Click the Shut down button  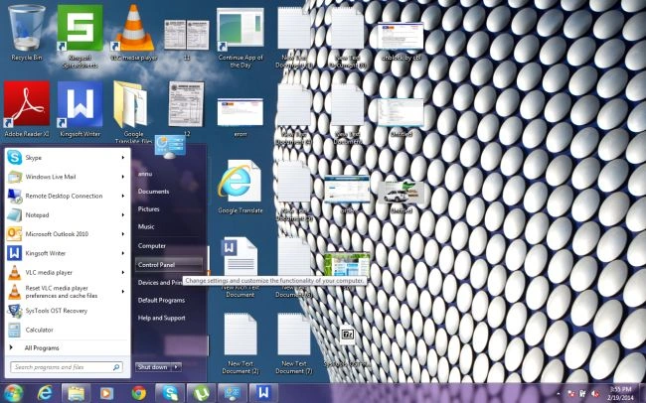pos(153,367)
